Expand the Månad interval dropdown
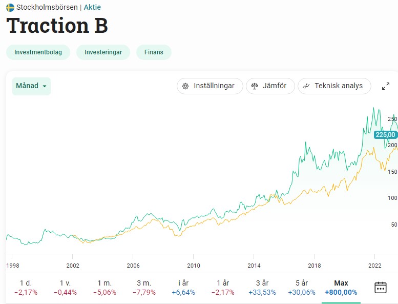The height and width of the screenshot is (304, 398). coord(31,86)
